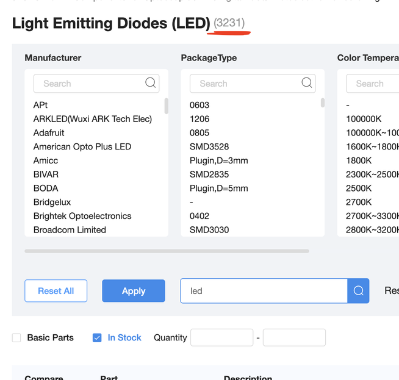Select manufacturer Amicc

(x=46, y=160)
